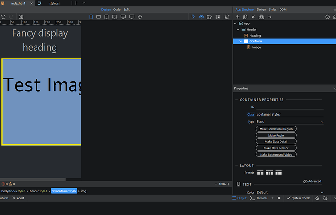The width and height of the screenshot is (336, 215).
Task: Click the Abort button
Action: pyautogui.click(x=18, y=198)
